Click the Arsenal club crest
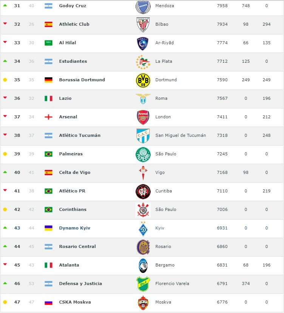284x313 pixels. (x=143, y=117)
